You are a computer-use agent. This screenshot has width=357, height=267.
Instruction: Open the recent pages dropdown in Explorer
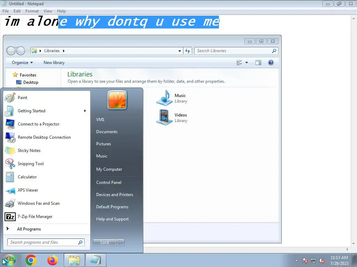pos(28,51)
